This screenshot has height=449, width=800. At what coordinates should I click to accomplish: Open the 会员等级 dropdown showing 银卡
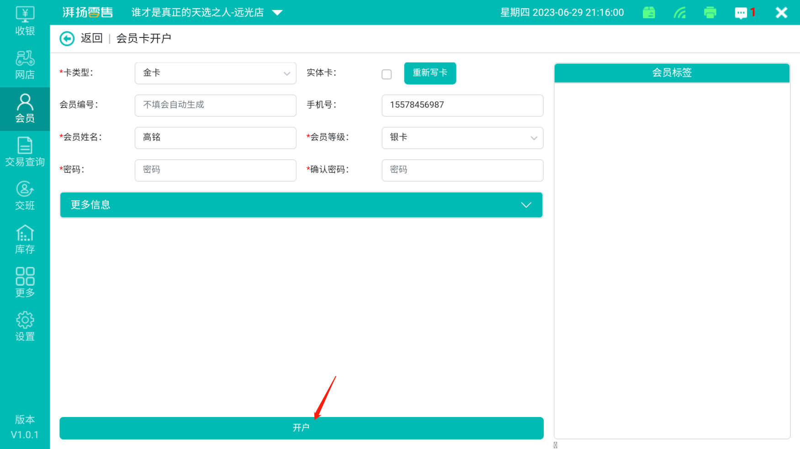(x=462, y=138)
